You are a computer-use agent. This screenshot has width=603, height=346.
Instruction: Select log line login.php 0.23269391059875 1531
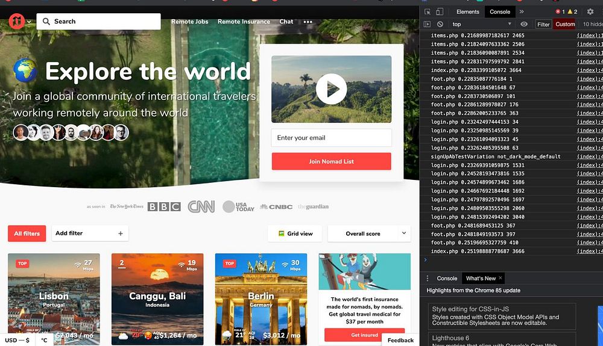click(477, 165)
